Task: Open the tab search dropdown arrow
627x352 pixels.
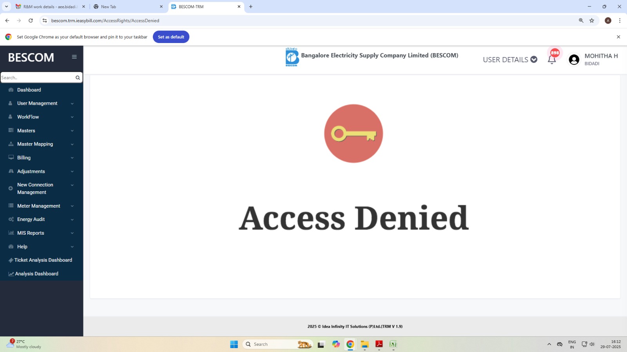Action: 6,7
